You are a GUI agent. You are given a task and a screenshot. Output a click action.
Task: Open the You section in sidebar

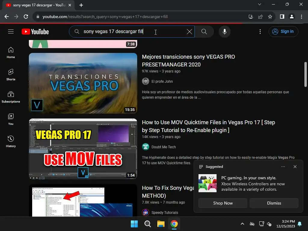point(11,119)
